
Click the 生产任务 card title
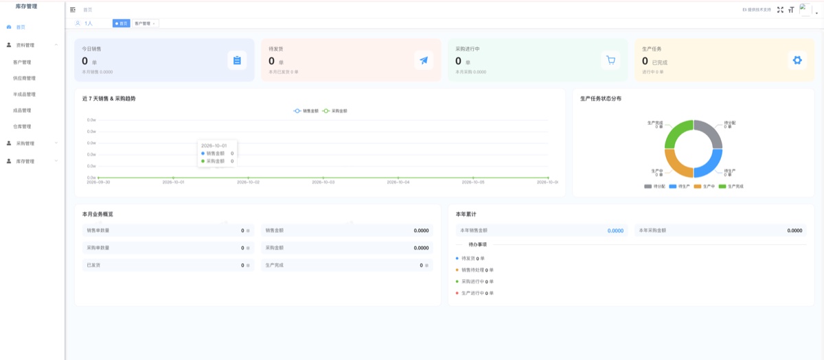[652, 49]
